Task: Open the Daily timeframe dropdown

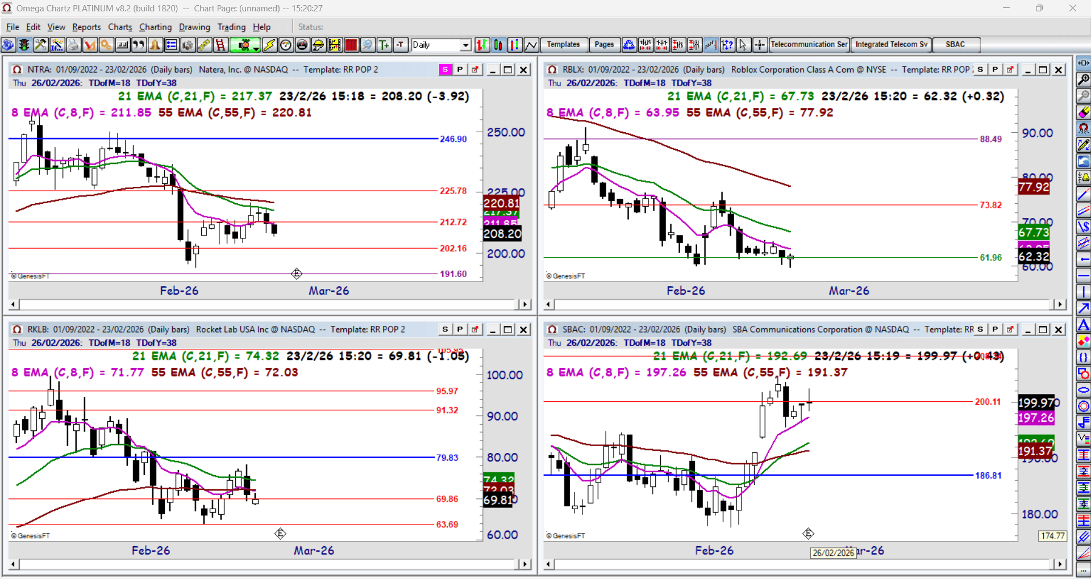Action: pyautogui.click(x=466, y=45)
